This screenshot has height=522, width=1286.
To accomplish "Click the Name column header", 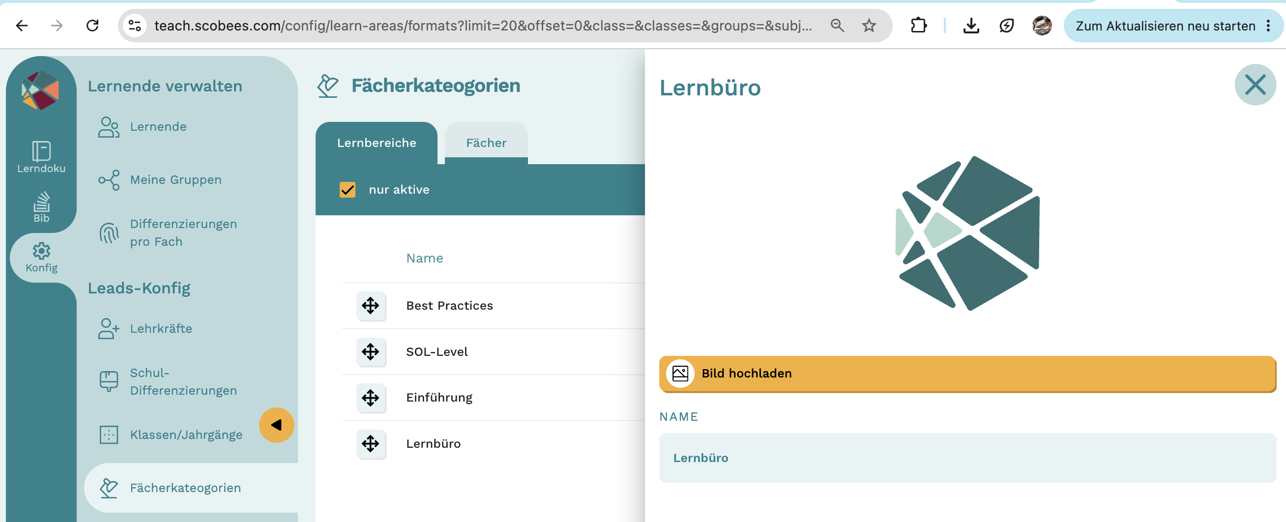I will click(424, 258).
